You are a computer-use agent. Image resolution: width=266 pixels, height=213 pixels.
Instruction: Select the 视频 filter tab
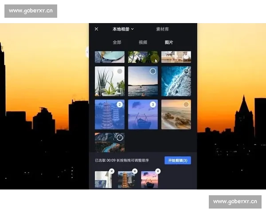(143, 43)
